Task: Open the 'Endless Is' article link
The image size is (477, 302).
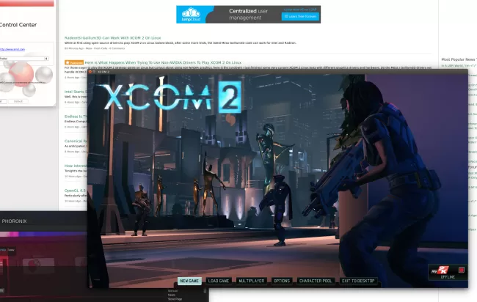Action: (x=76, y=117)
